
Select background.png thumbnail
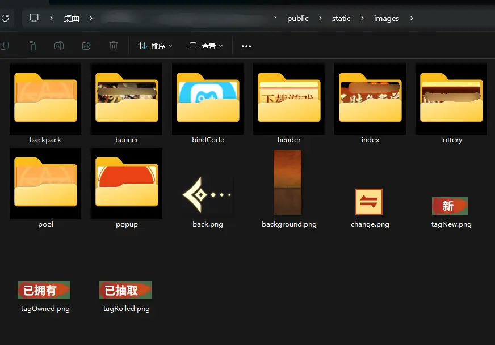pos(288,182)
